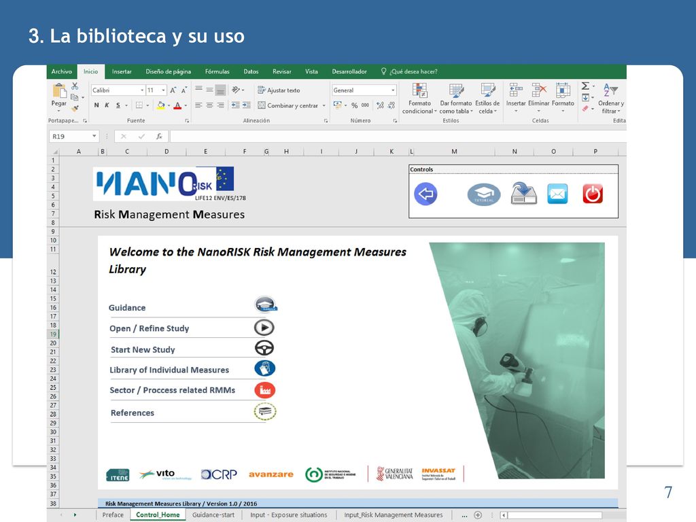Screen dimensions: 696x522
Task: Click the Format Painter brush icon
Action: point(75,108)
